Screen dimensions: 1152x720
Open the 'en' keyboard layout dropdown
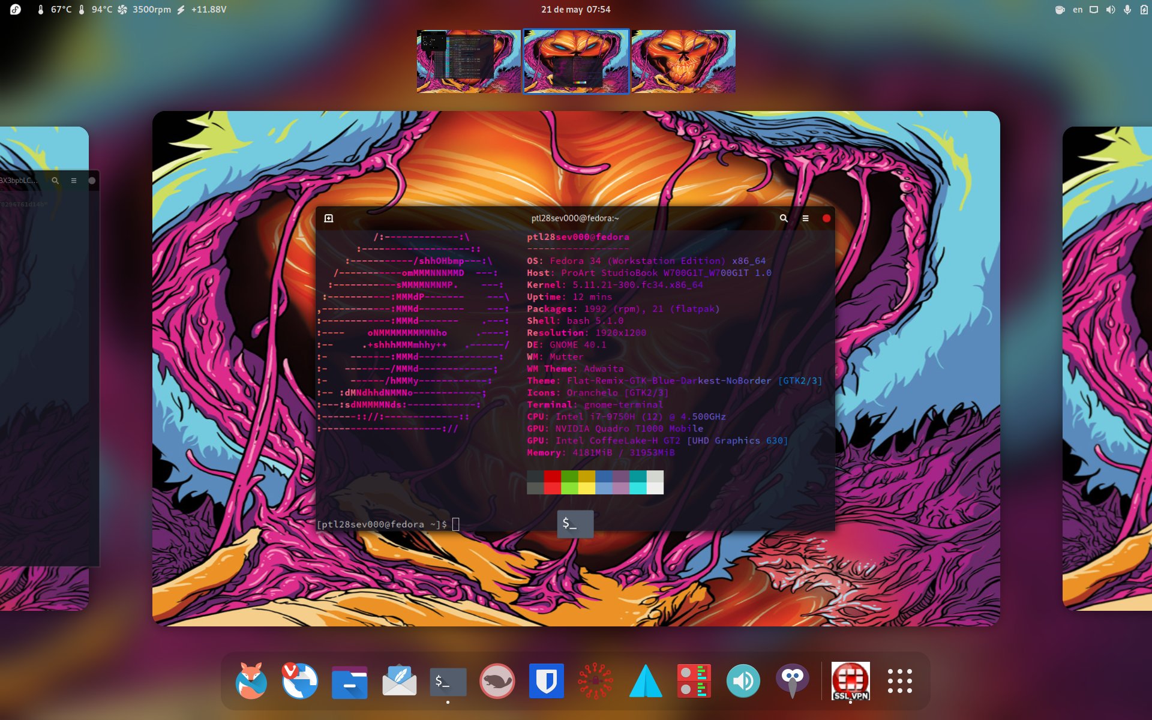click(1078, 10)
